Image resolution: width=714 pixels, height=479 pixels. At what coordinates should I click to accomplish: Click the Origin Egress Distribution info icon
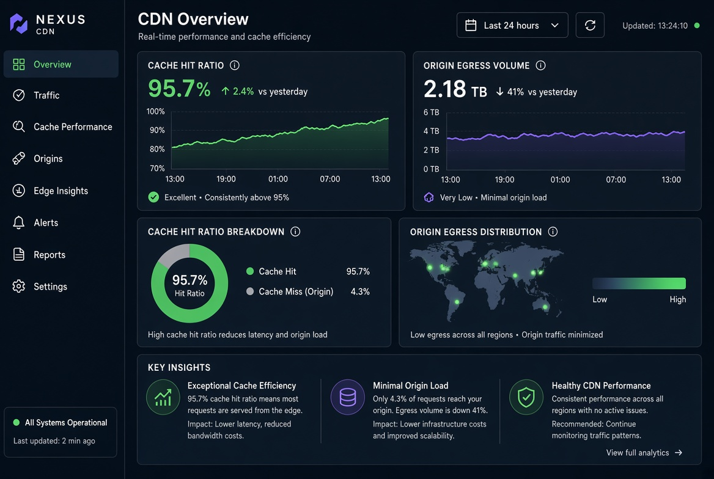553,232
